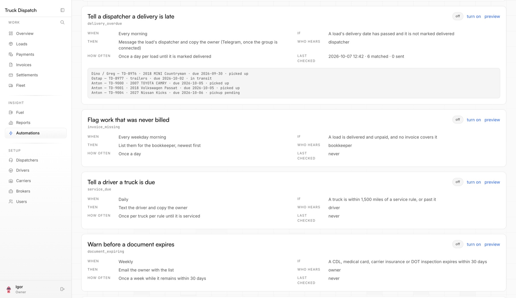Image resolution: width=516 pixels, height=298 pixels.
Task: Go to the Payments page
Action: [x=36, y=54]
